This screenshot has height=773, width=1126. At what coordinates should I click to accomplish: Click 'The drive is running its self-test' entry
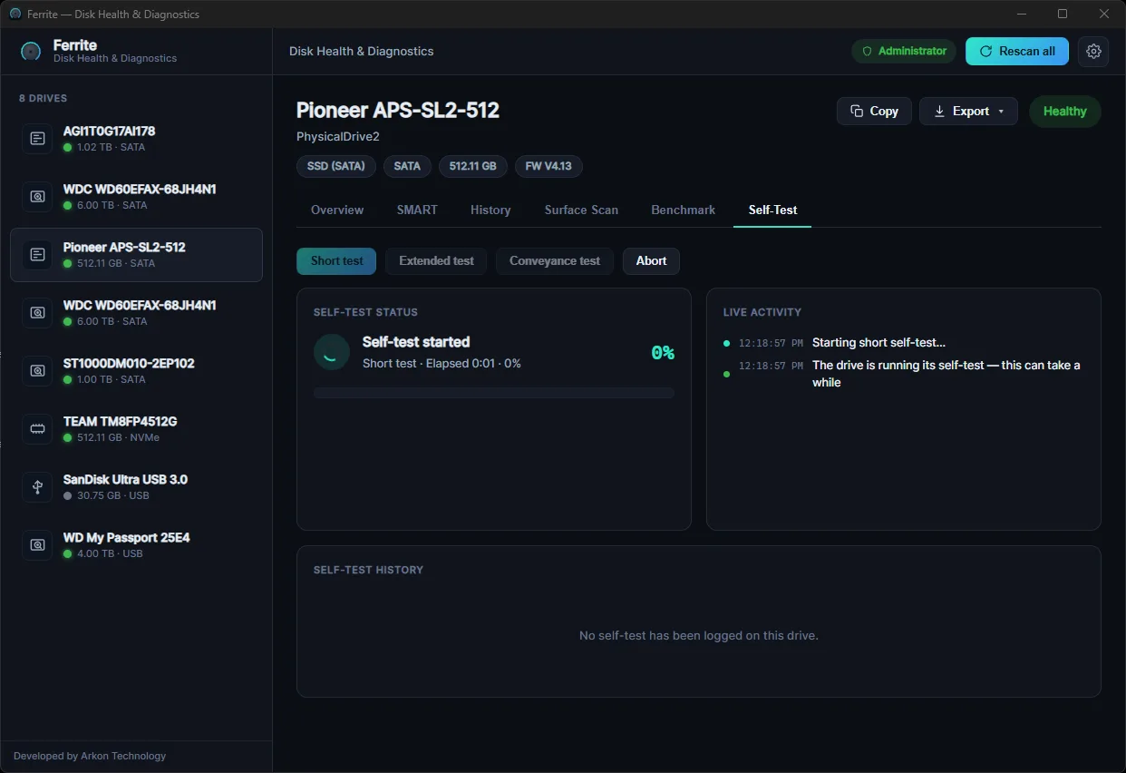pyautogui.click(x=946, y=374)
